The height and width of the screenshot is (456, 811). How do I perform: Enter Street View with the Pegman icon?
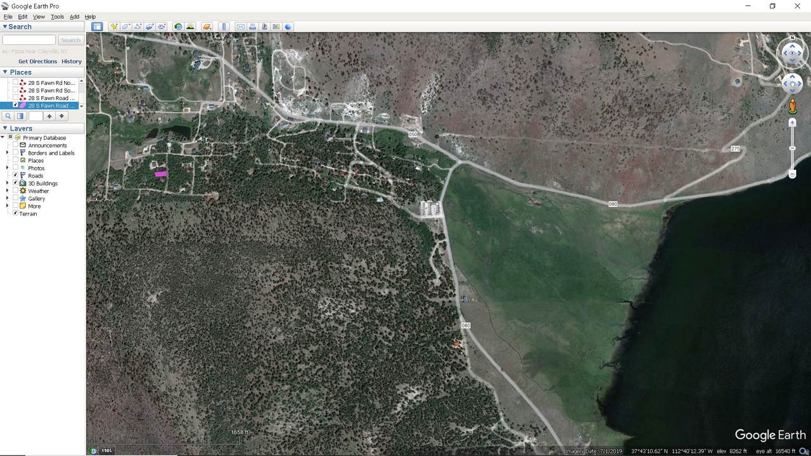(x=792, y=106)
